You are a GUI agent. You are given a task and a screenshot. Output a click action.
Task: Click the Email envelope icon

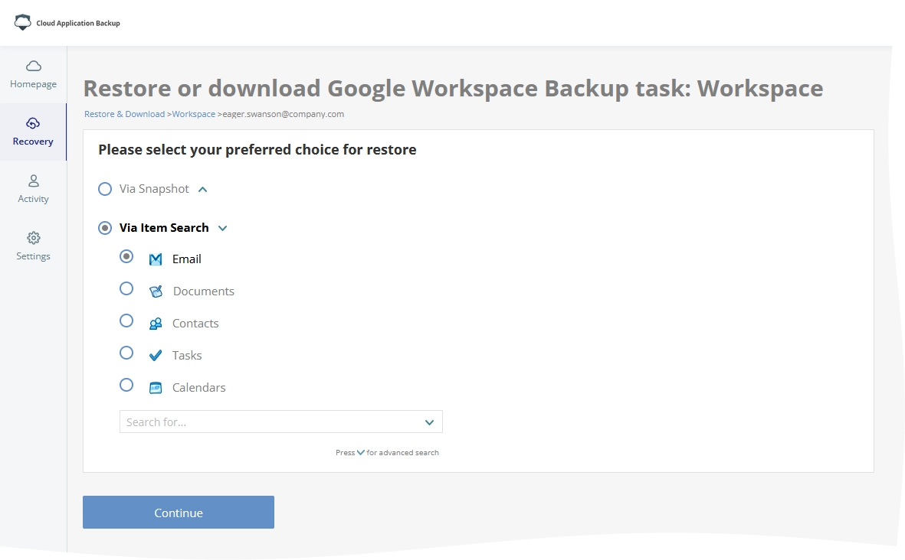pos(156,259)
